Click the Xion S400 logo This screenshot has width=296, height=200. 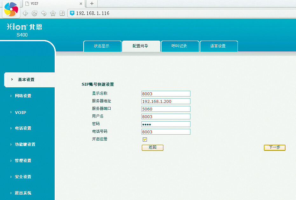pyautogui.click(x=24, y=30)
